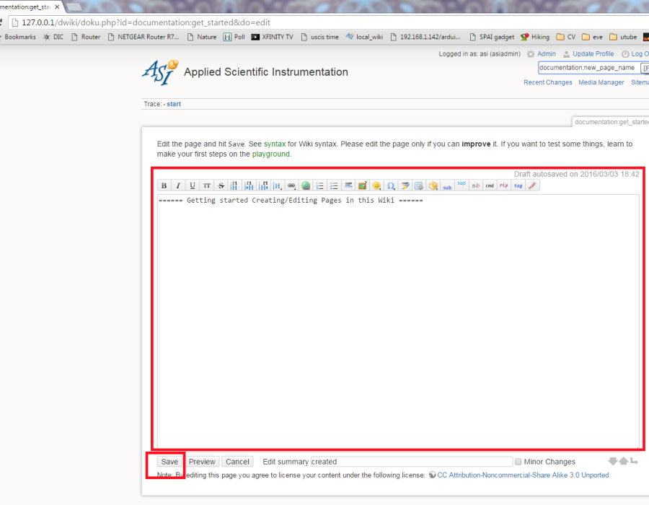Image resolution: width=649 pixels, height=505 pixels.
Task: Insert horizontal rule
Action: tap(348, 186)
